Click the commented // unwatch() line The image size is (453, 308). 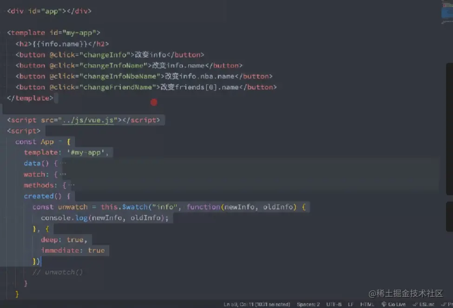click(x=58, y=272)
